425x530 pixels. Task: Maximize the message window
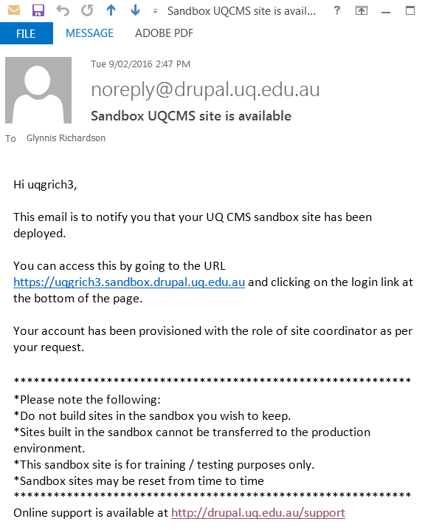(x=410, y=11)
